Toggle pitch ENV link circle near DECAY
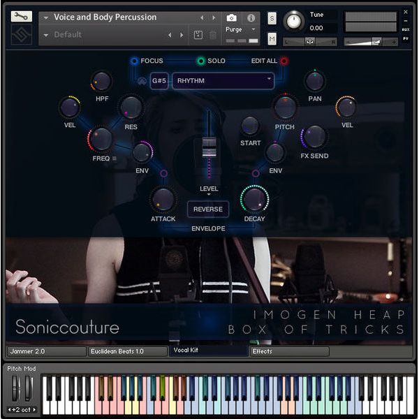 (x=256, y=173)
